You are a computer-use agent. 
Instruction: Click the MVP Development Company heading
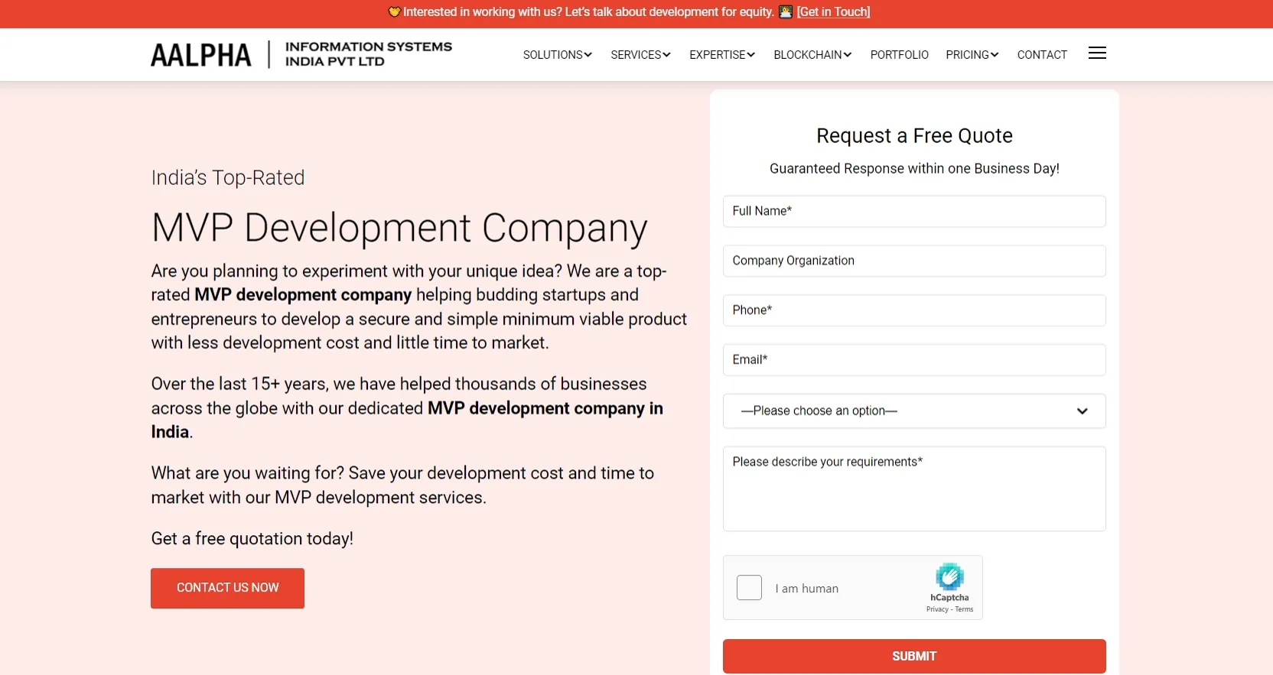(x=399, y=228)
